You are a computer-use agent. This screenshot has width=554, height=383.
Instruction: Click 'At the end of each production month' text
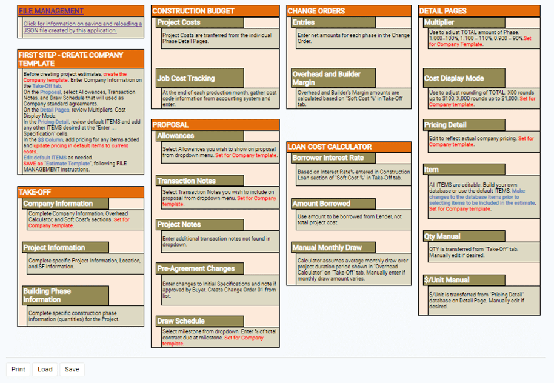[x=219, y=99]
